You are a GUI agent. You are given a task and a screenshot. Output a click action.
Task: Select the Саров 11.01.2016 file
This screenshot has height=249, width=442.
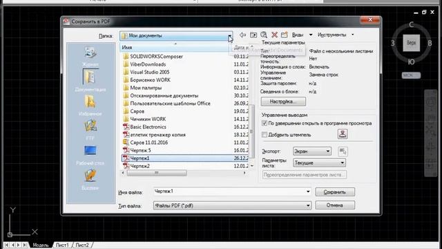(x=149, y=142)
